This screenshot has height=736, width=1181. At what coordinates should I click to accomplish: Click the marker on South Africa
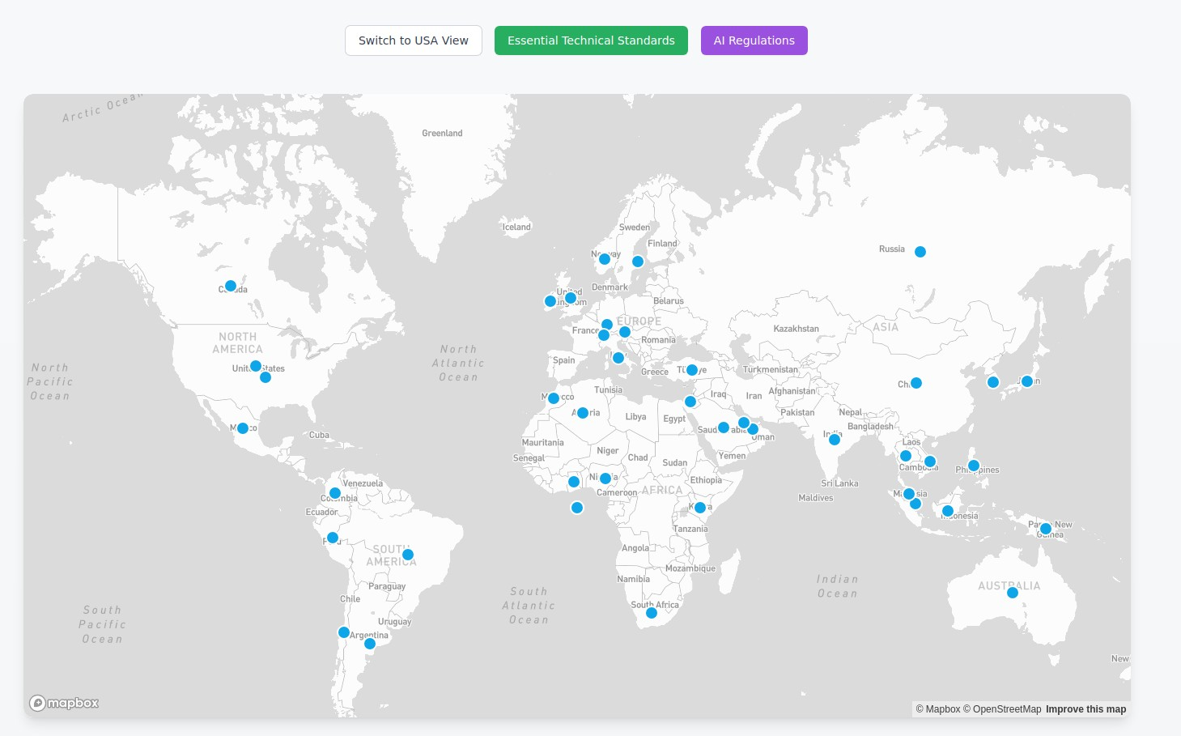tap(651, 613)
